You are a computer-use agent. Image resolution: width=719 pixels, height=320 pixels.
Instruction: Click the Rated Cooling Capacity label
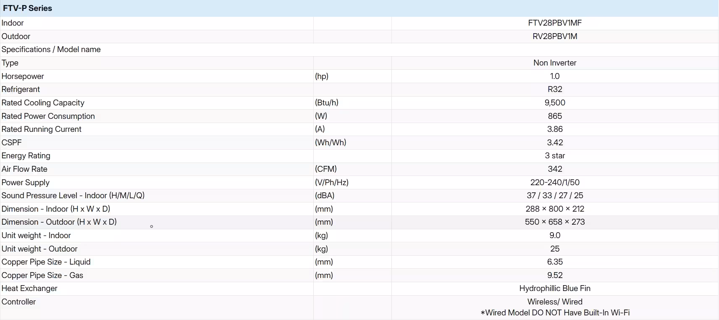coord(43,103)
